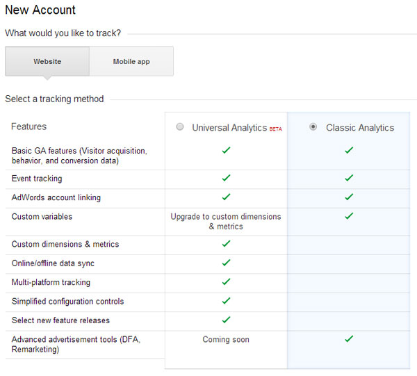Click Classic checkmark for Advanced advertisement tools
This screenshot has height=376, width=417.
point(349,338)
